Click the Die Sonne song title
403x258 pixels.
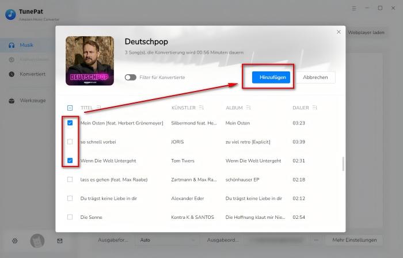[91, 217]
